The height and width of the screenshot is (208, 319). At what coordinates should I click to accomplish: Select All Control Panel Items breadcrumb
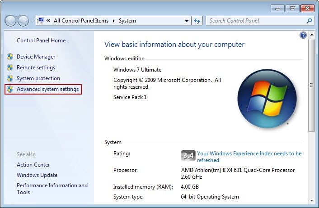click(81, 21)
